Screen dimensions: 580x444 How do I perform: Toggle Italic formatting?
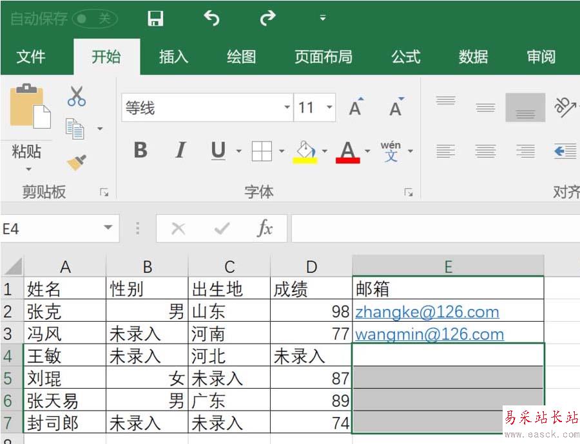180,151
